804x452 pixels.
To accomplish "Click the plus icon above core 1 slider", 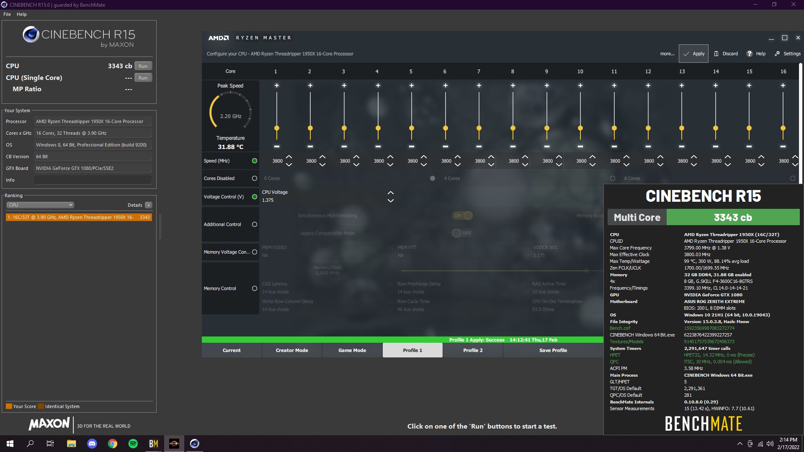I will tap(276, 85).
